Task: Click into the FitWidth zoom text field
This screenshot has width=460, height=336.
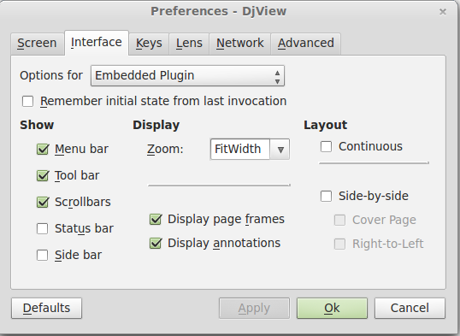Action: (240, 150)
